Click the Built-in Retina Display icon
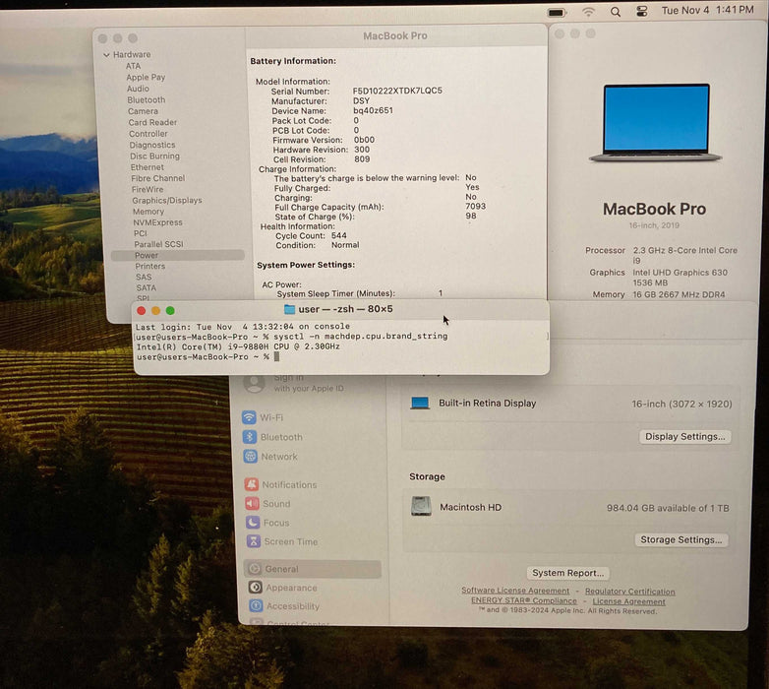The height and width of the screenshot is (689, 769). tap(420, 403)
